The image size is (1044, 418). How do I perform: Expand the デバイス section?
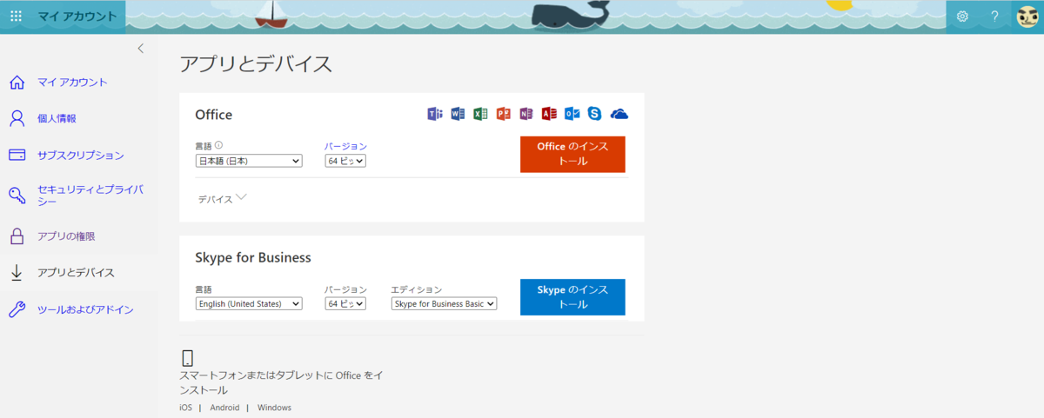click(223, 199)
